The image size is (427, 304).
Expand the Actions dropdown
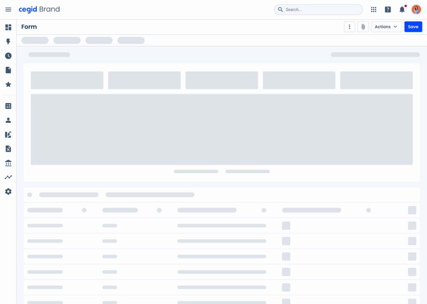386,27
